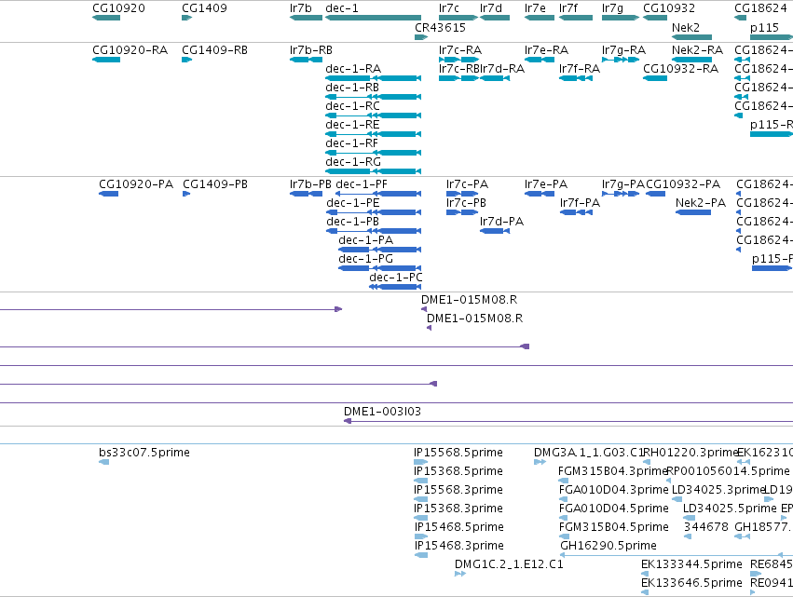The width and height of the screenshot is (793, 597).
Task: Click EST IP15468.5prime
Action: coord(421,536)
